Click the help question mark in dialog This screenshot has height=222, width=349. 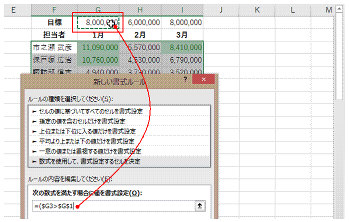click(x=184, y=80)
